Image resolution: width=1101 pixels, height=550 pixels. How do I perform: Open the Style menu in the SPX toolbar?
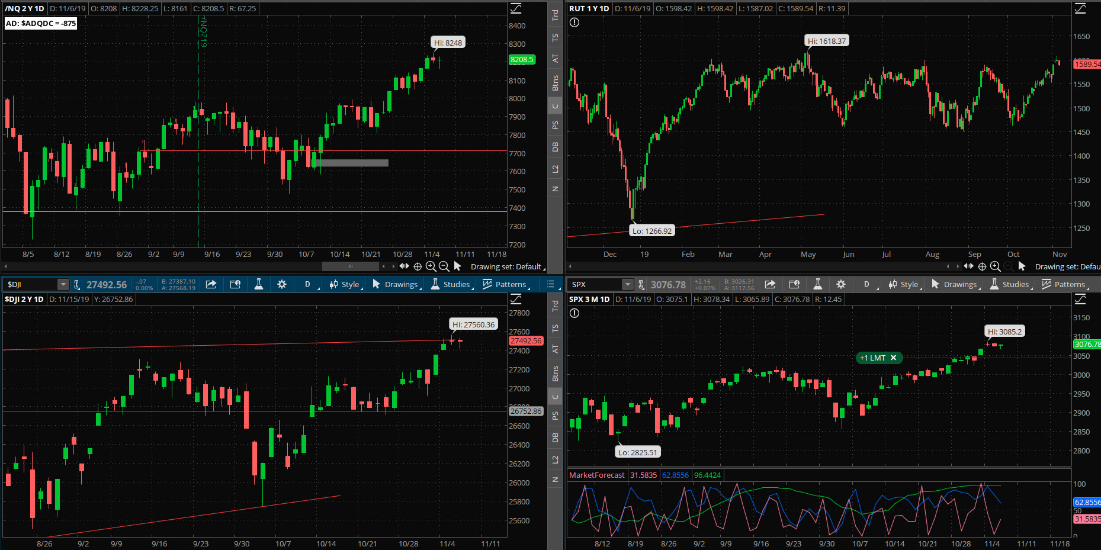click(904, 284)
